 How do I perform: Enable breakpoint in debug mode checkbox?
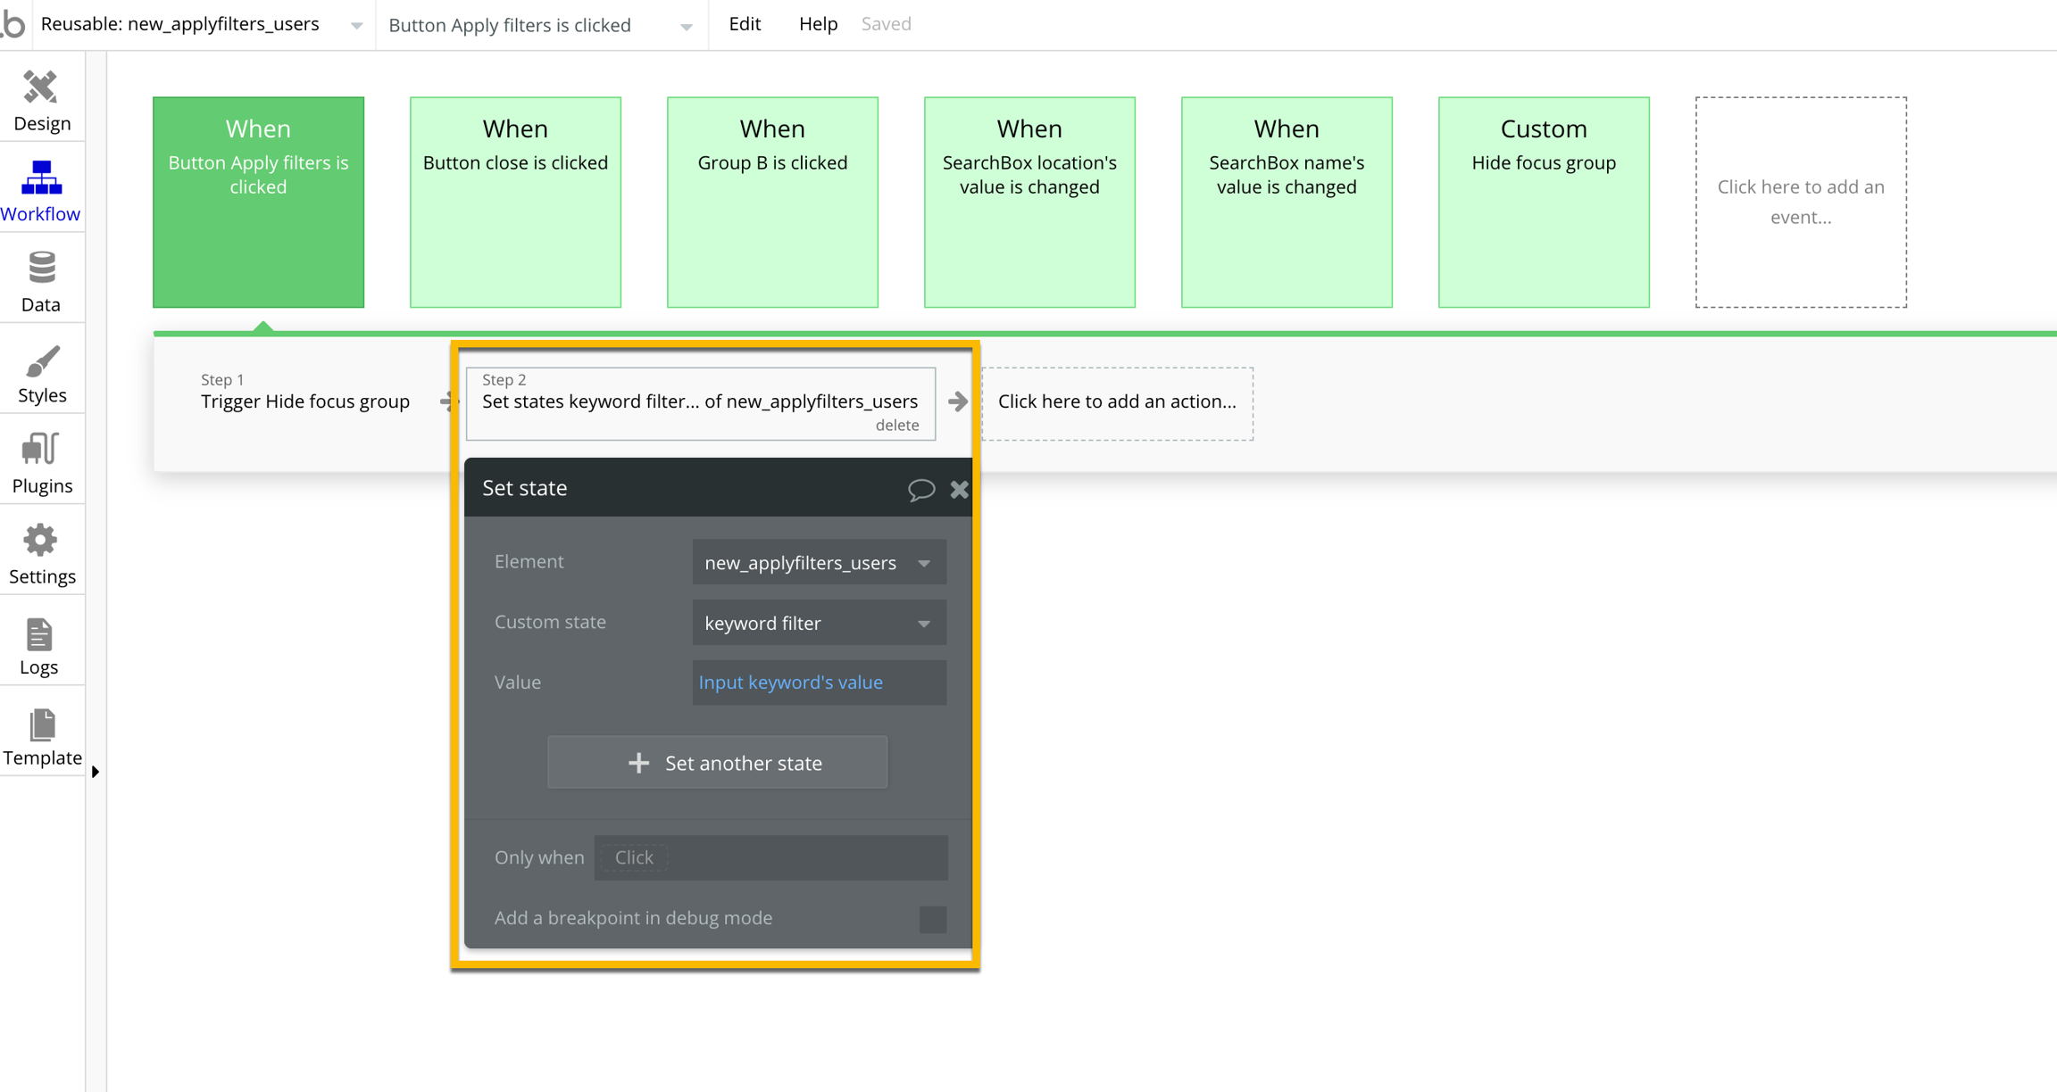coord(932,919)
